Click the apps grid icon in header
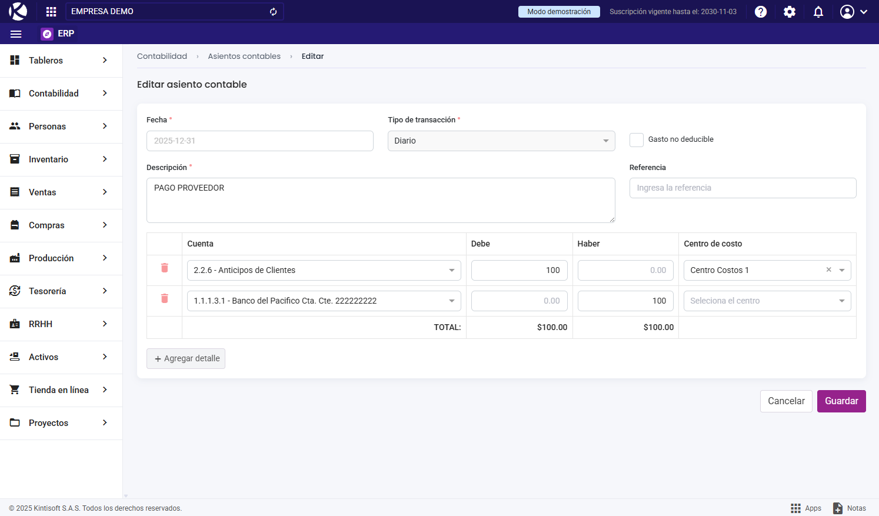The image size is (879, 516). click(51, 12)
